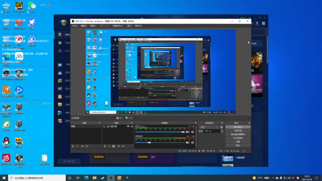This screenshot has width=322, height=181.
Task: Open the File menu in OBS
Action: tap(75, 26)
